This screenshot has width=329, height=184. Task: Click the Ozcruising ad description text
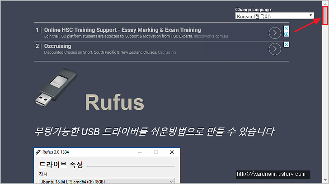tap(100, 52)
